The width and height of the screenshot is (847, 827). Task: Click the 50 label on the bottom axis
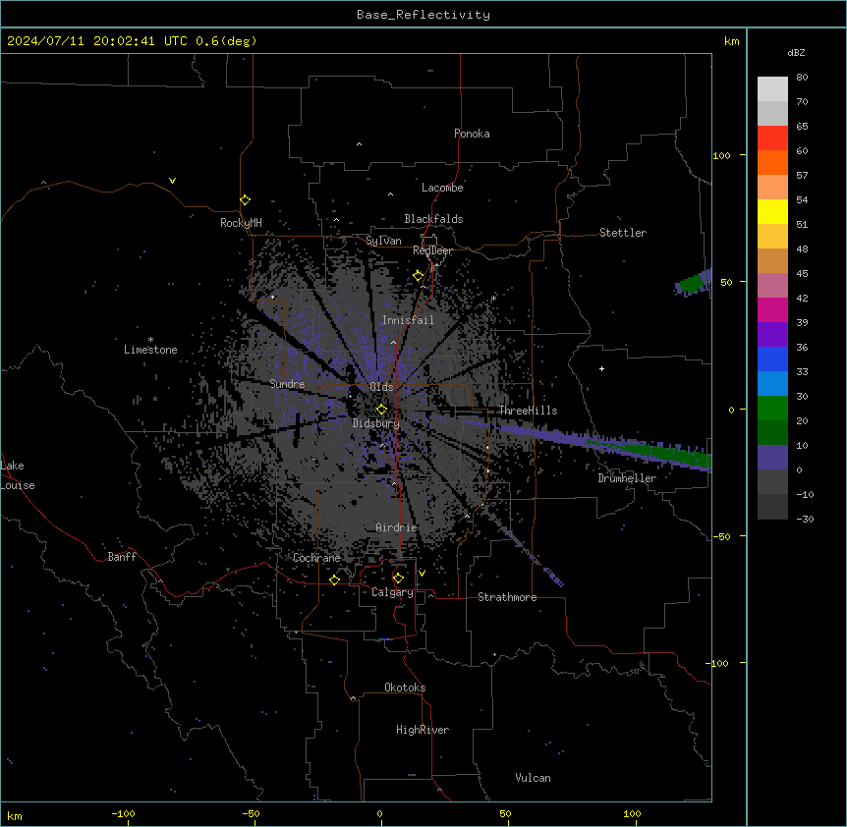[505, 813]
